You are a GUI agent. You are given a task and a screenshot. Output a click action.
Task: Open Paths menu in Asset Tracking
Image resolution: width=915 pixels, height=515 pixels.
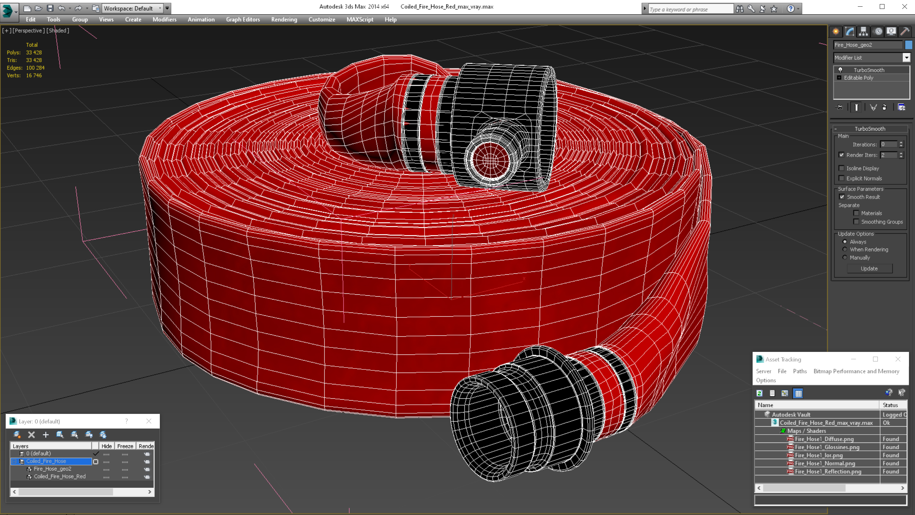click(800, 371)
